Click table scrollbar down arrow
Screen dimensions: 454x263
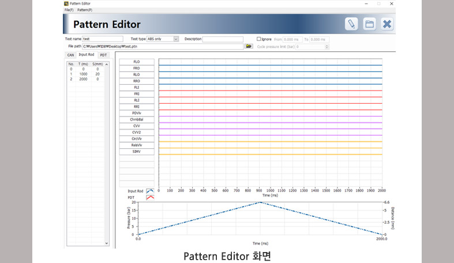(x=107, y=243)
